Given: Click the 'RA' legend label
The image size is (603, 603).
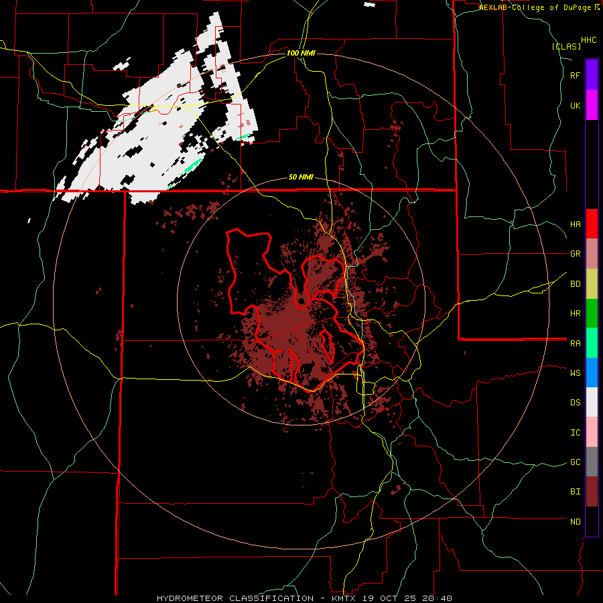Looking at the screenshot, I should [x=575, y=344].
